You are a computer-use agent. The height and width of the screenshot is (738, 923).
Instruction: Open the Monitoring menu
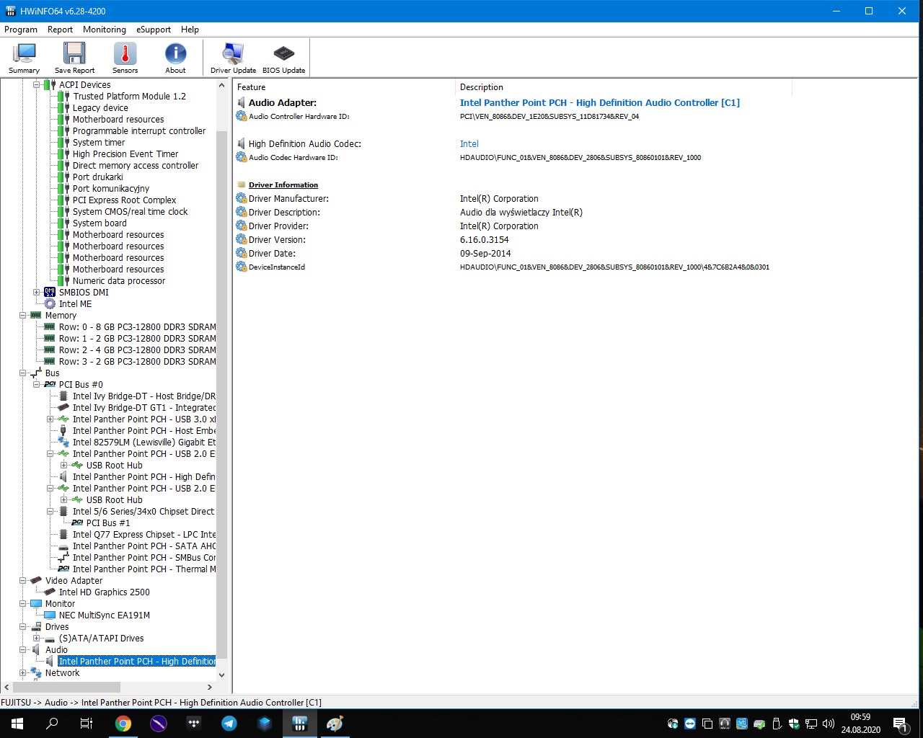point(104,30)
